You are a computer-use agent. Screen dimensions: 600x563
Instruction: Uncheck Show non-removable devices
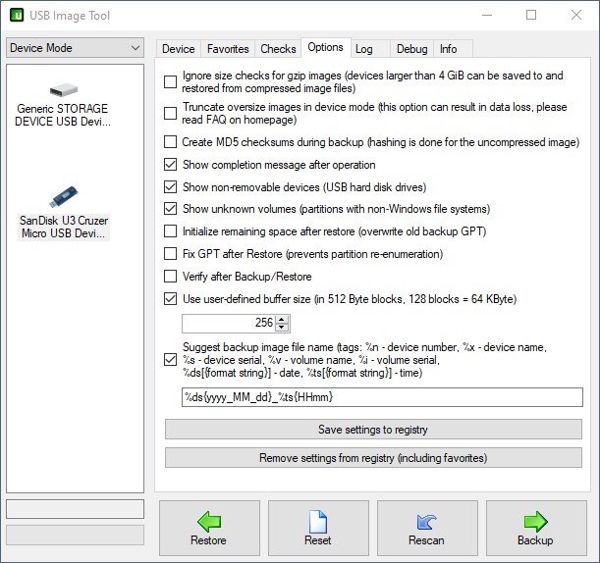pos(170,187)
